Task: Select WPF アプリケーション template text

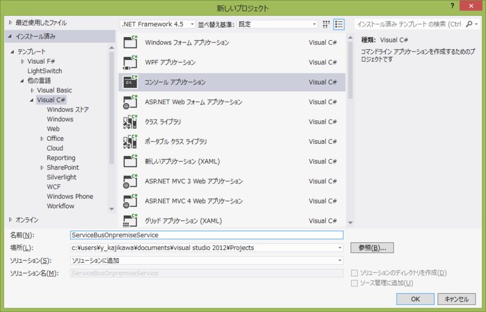Action: 170,63
